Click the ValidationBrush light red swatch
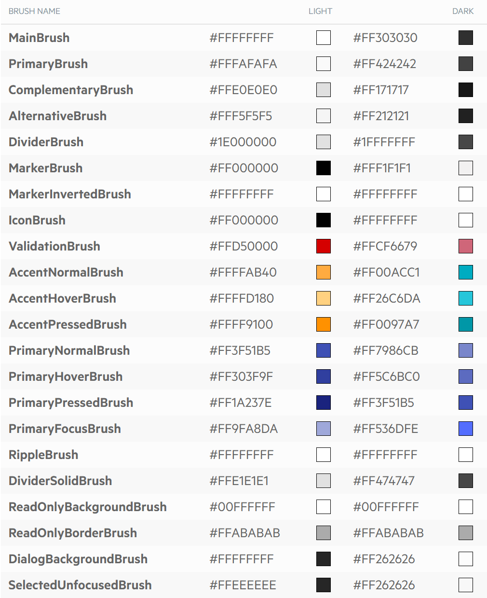 (x=324, y=246)
